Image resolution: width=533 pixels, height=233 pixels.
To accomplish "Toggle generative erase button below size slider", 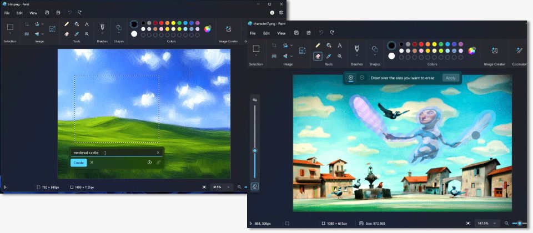I will coord(255,186).
